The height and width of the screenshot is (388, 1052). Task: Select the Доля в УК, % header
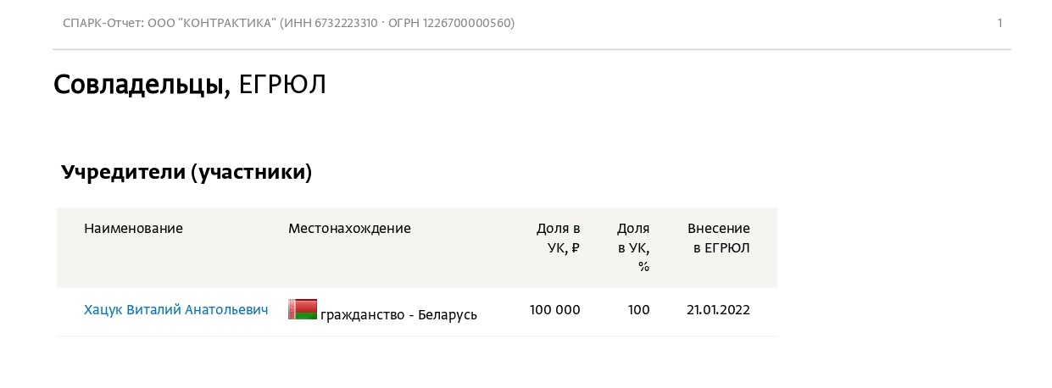[x=633, y=247]
